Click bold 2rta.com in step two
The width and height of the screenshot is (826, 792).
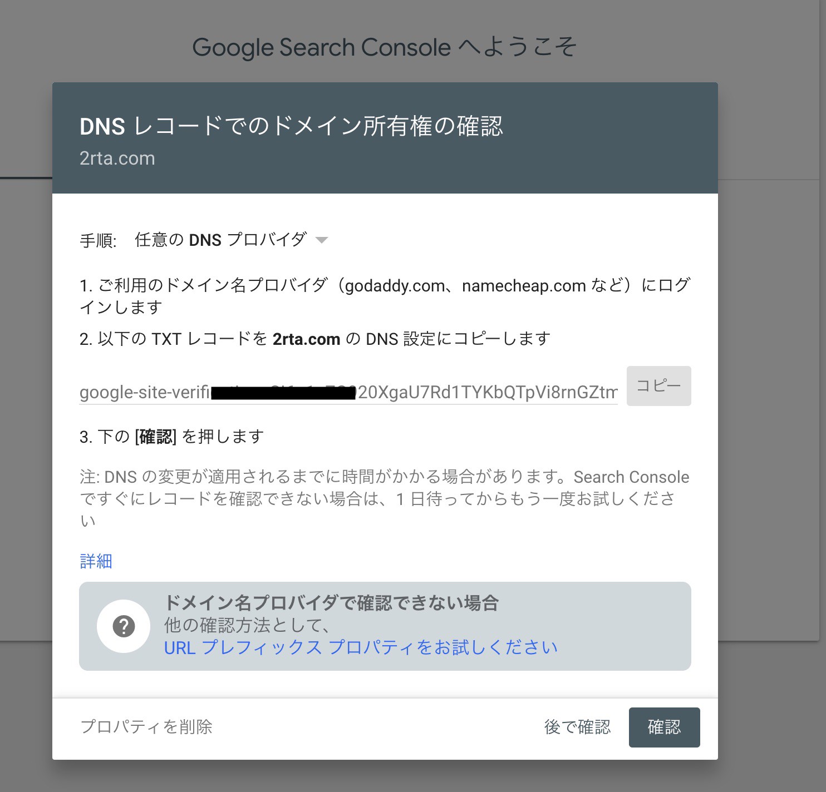[306, 339]
